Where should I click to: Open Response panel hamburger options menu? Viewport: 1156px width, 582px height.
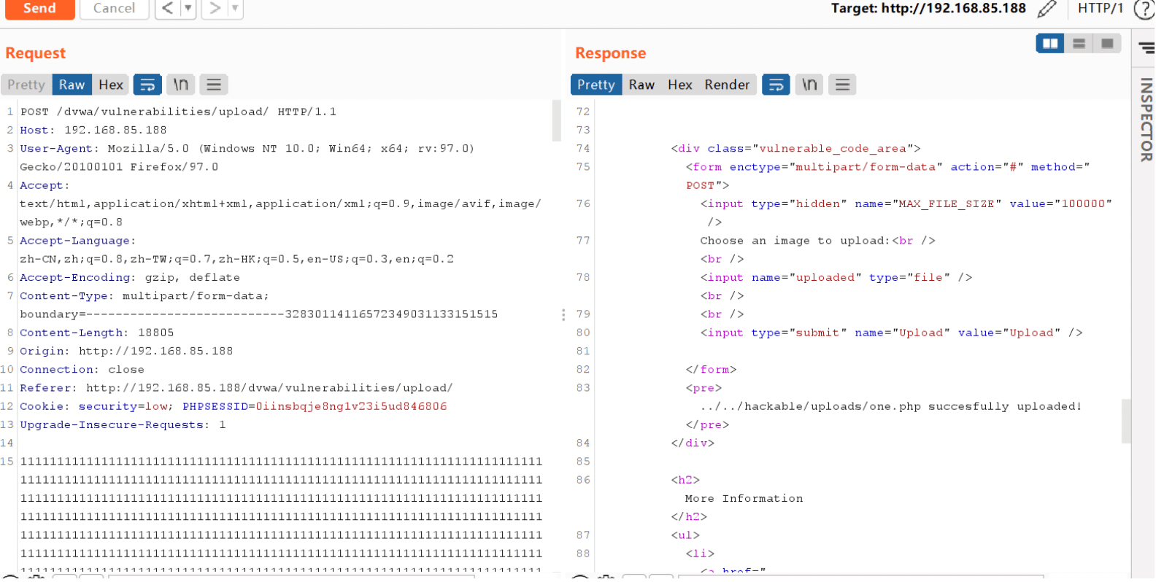842,85
